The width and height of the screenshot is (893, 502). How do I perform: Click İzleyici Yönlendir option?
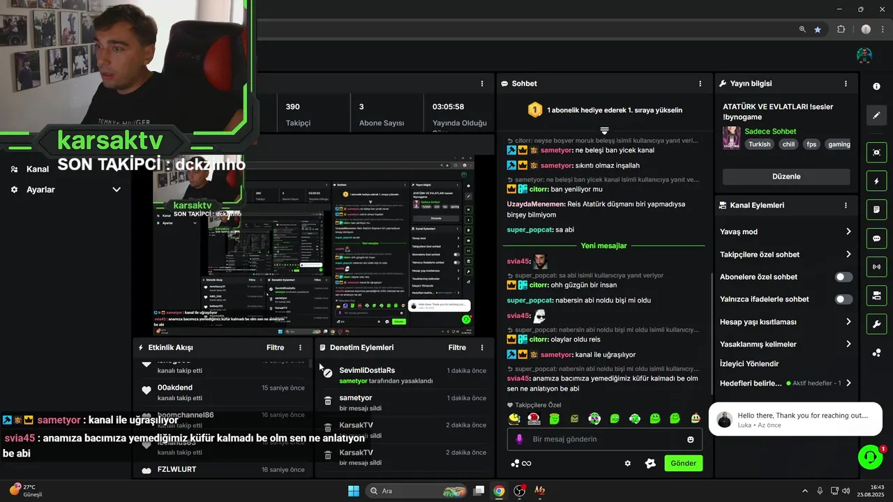coord(749,364)
